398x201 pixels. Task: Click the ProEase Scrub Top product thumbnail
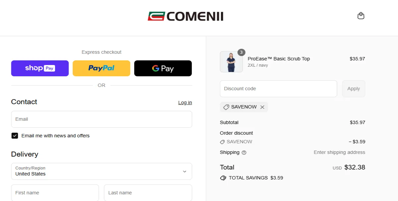point(231,62)
